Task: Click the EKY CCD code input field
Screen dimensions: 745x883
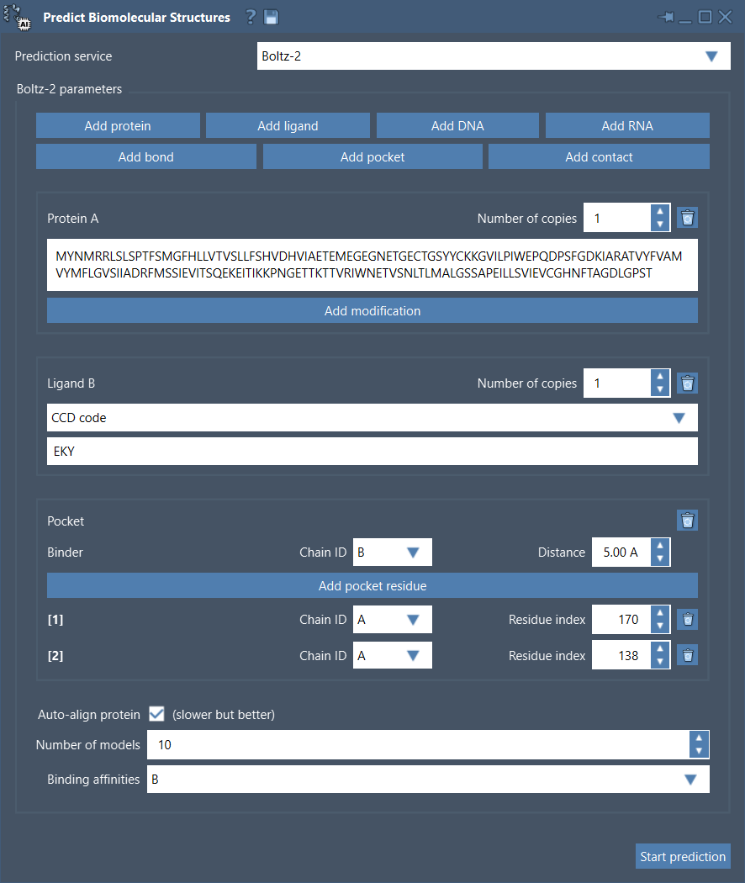Action: pyautogui.click(x=372, y=451)
